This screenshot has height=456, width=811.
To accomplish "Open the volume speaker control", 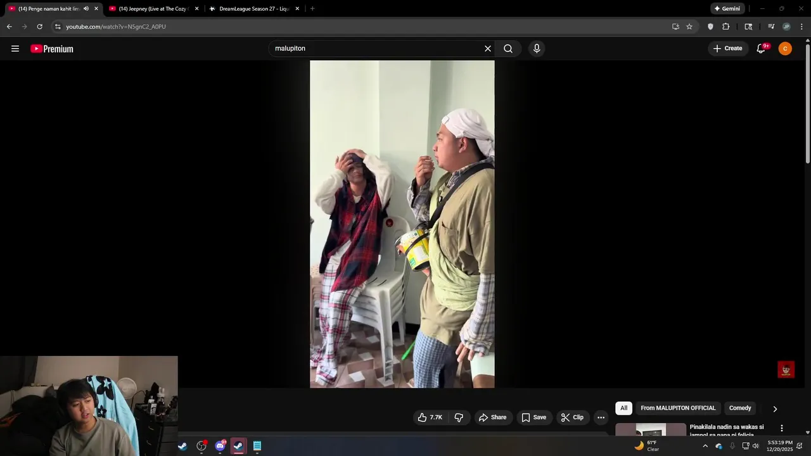I will (755, 446).
